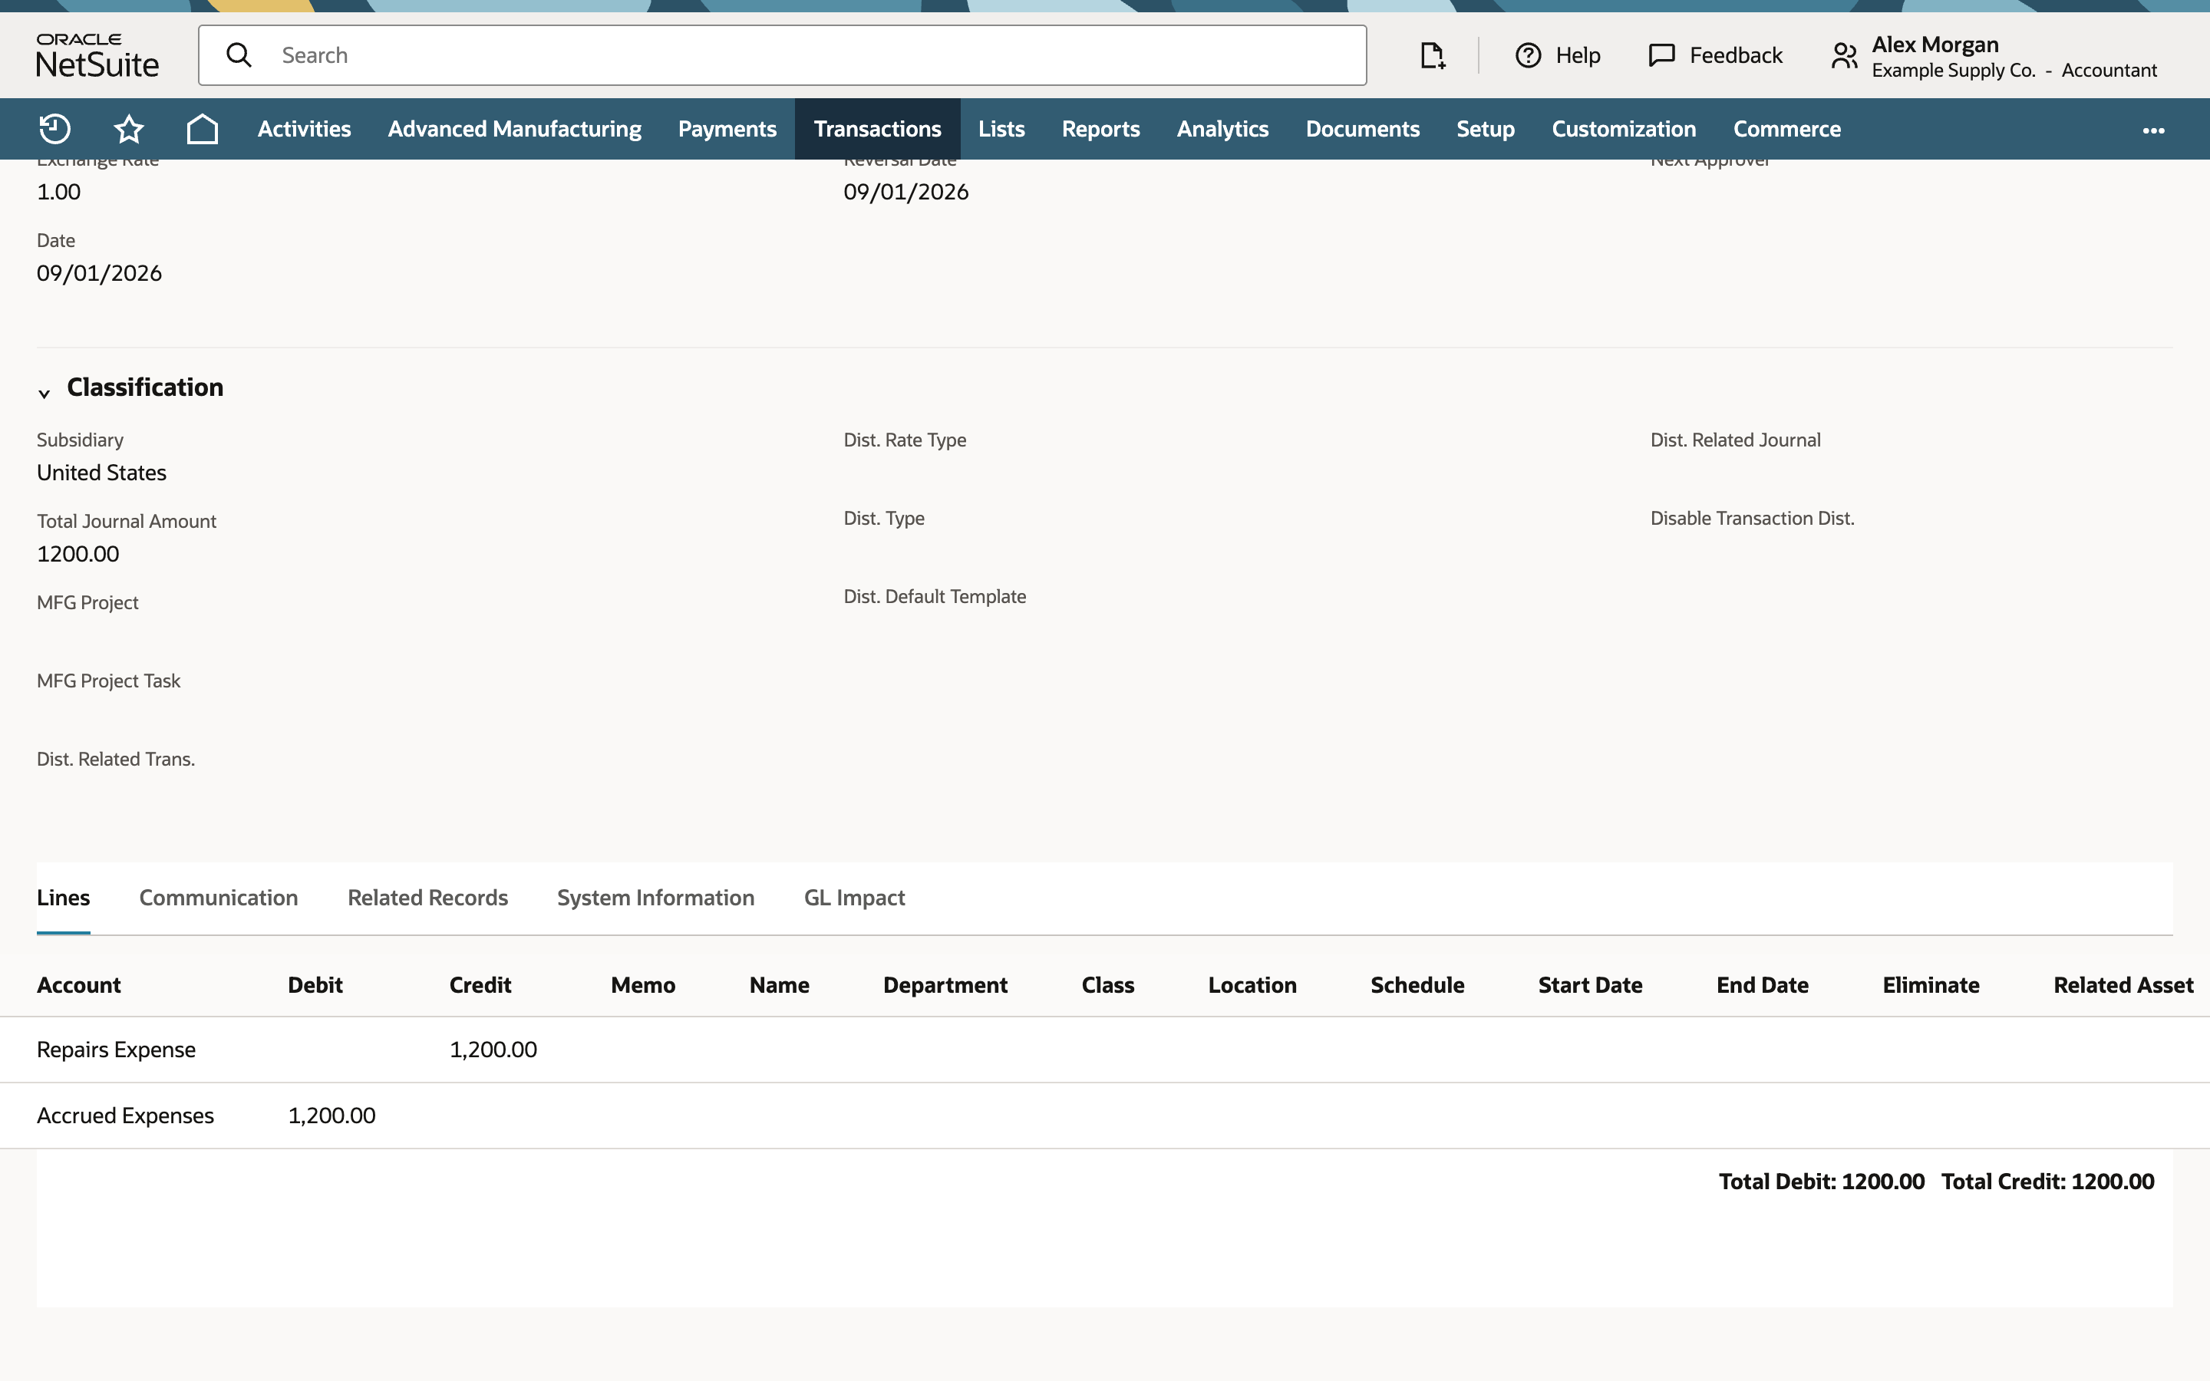
Task: Go to the Home dashboard icon
Action: pyautogui.click(x=202, y=129)
